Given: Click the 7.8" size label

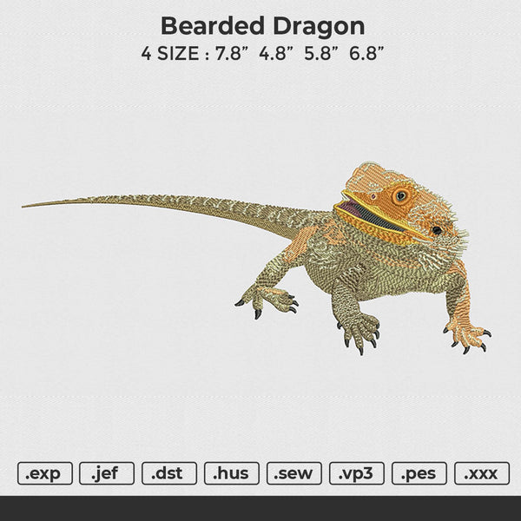Looking at the screenshot, I should pos(232,53).
